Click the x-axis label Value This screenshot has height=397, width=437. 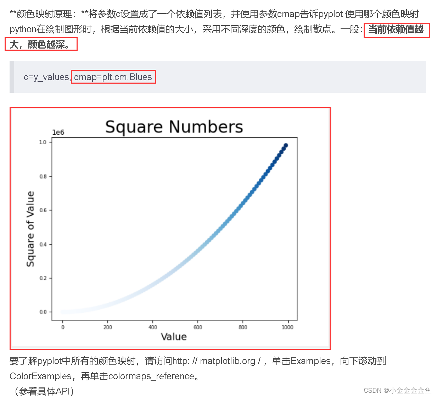pyautogui.click(x=174, y=337)
